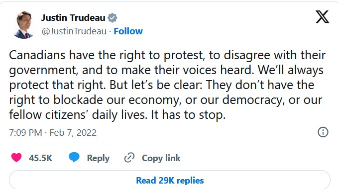The height and width of the screenshot is (189, 339).
Task: Click the Reply text label
Action: click(x=98, y=158)
